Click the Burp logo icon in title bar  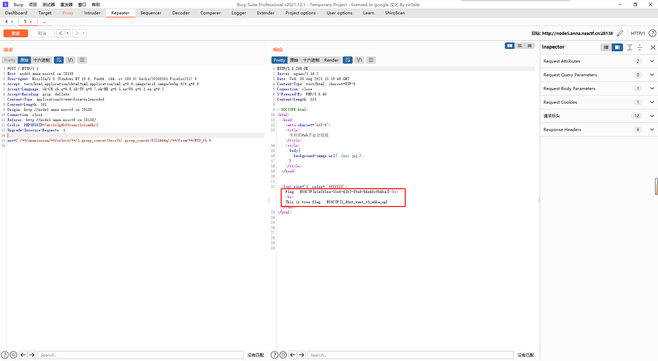(5, 4)
